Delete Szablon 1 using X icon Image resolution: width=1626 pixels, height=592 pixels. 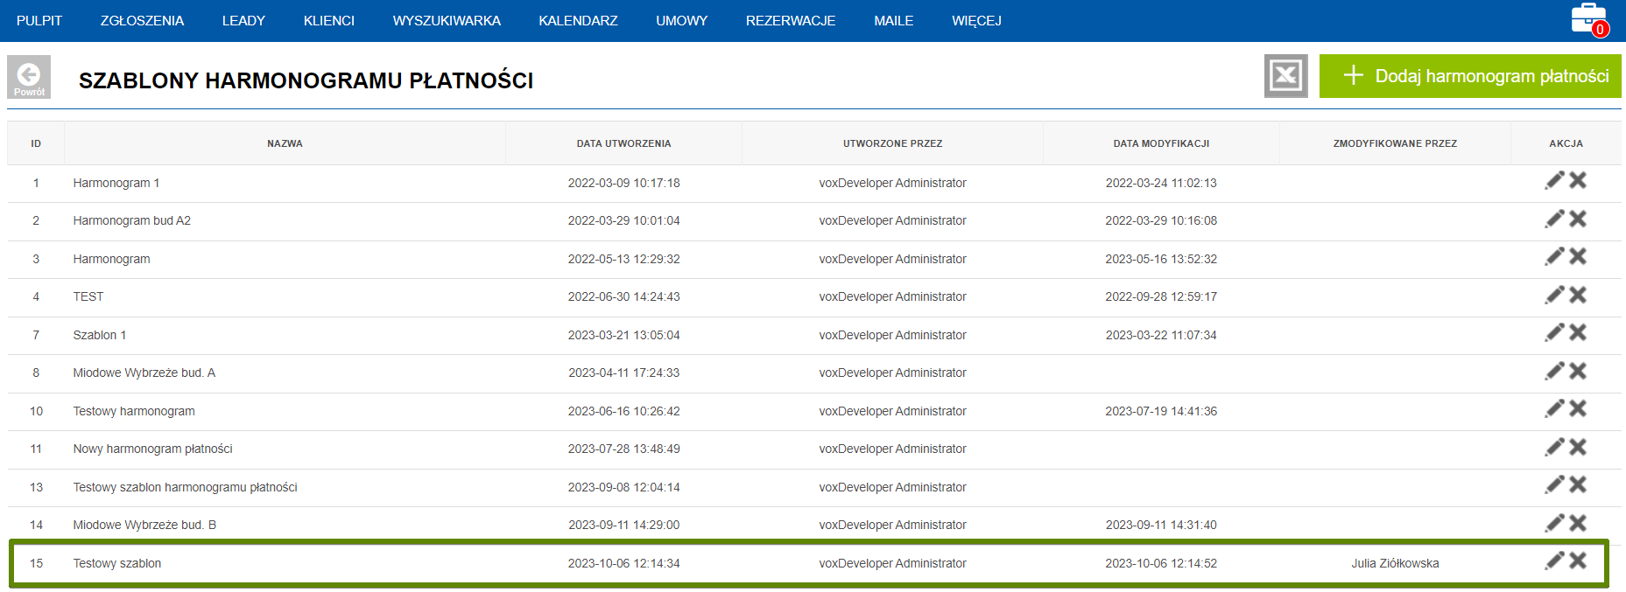click(1578, 332)
